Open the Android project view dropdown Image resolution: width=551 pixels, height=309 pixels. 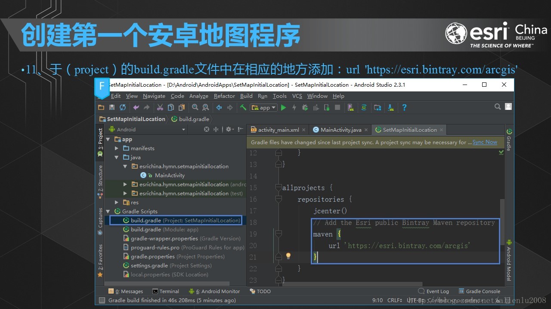pos(147,129)
